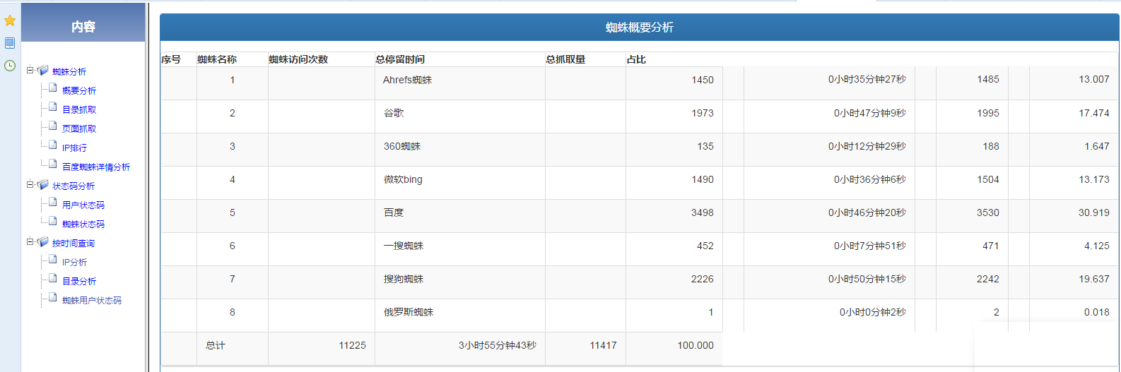Click the green clock history icon

point(10,66)
